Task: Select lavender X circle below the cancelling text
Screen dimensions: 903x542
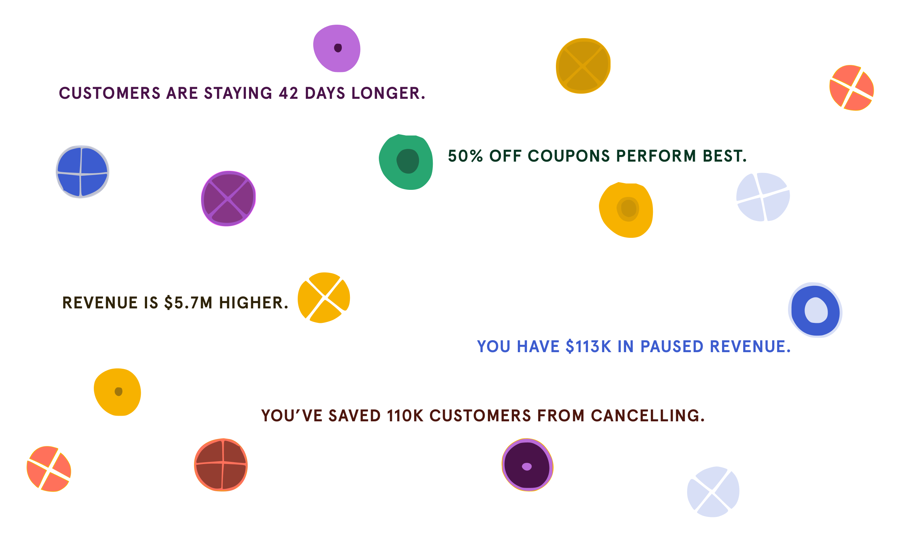Action: (713, 492)
